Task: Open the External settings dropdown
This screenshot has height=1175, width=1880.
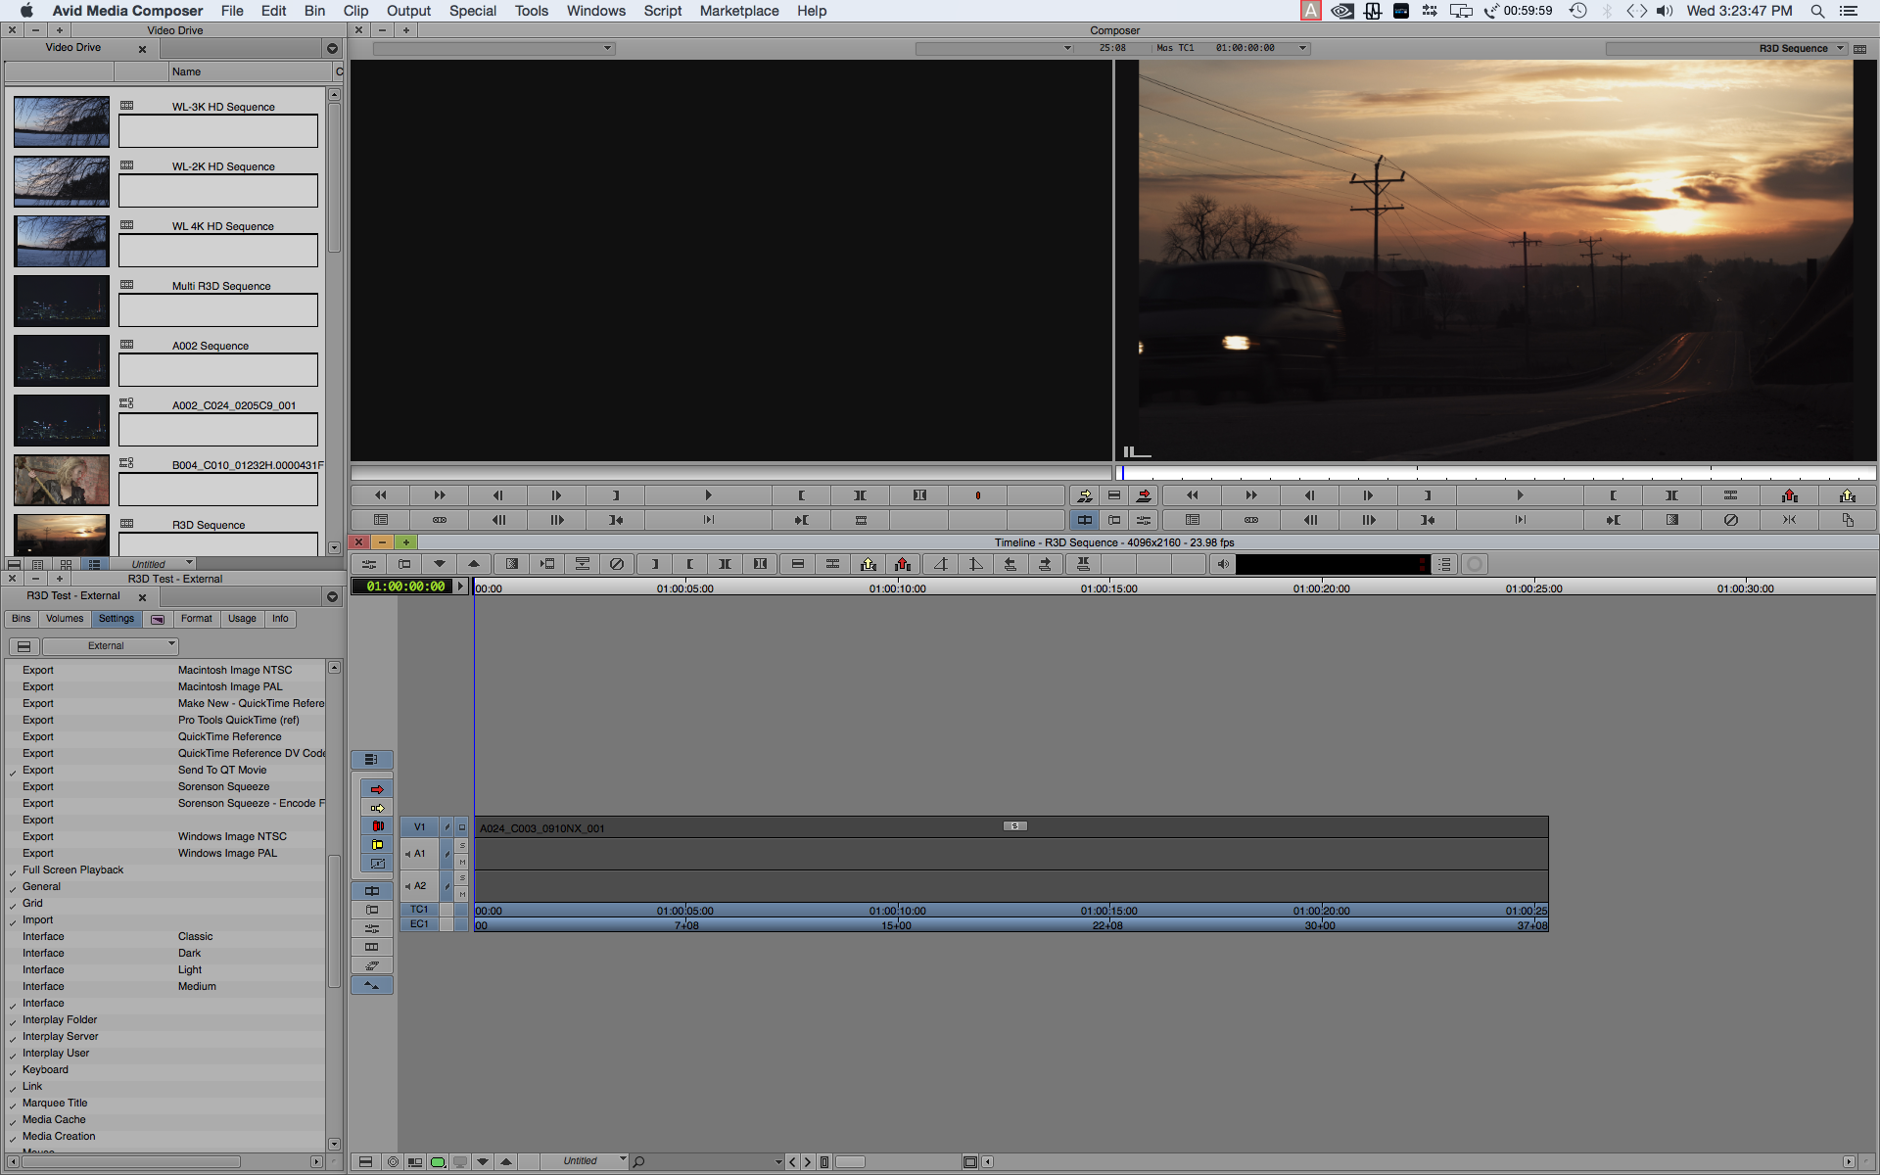Action: [110, 646]
